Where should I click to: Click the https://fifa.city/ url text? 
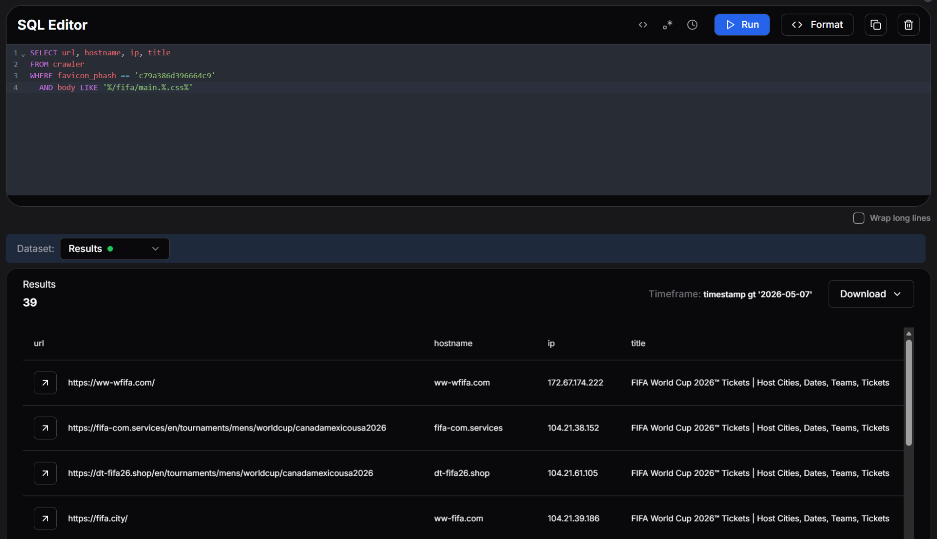(97, 518)
